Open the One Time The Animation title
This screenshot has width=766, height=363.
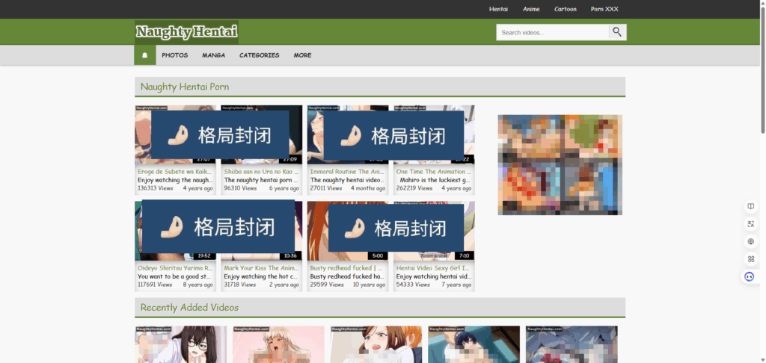(433, 172)
